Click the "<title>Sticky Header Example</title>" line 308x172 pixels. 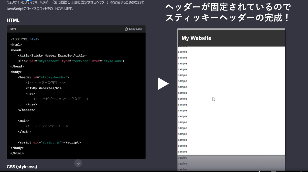click(x=52, y=55)
